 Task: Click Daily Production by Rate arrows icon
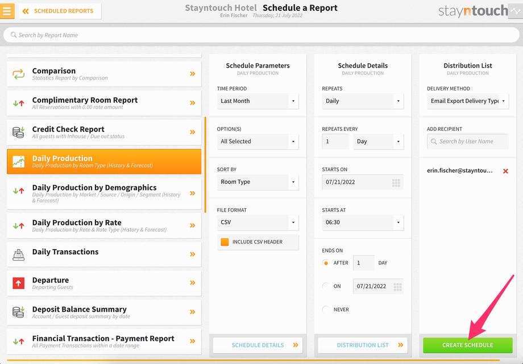click(x=18, y=226)
